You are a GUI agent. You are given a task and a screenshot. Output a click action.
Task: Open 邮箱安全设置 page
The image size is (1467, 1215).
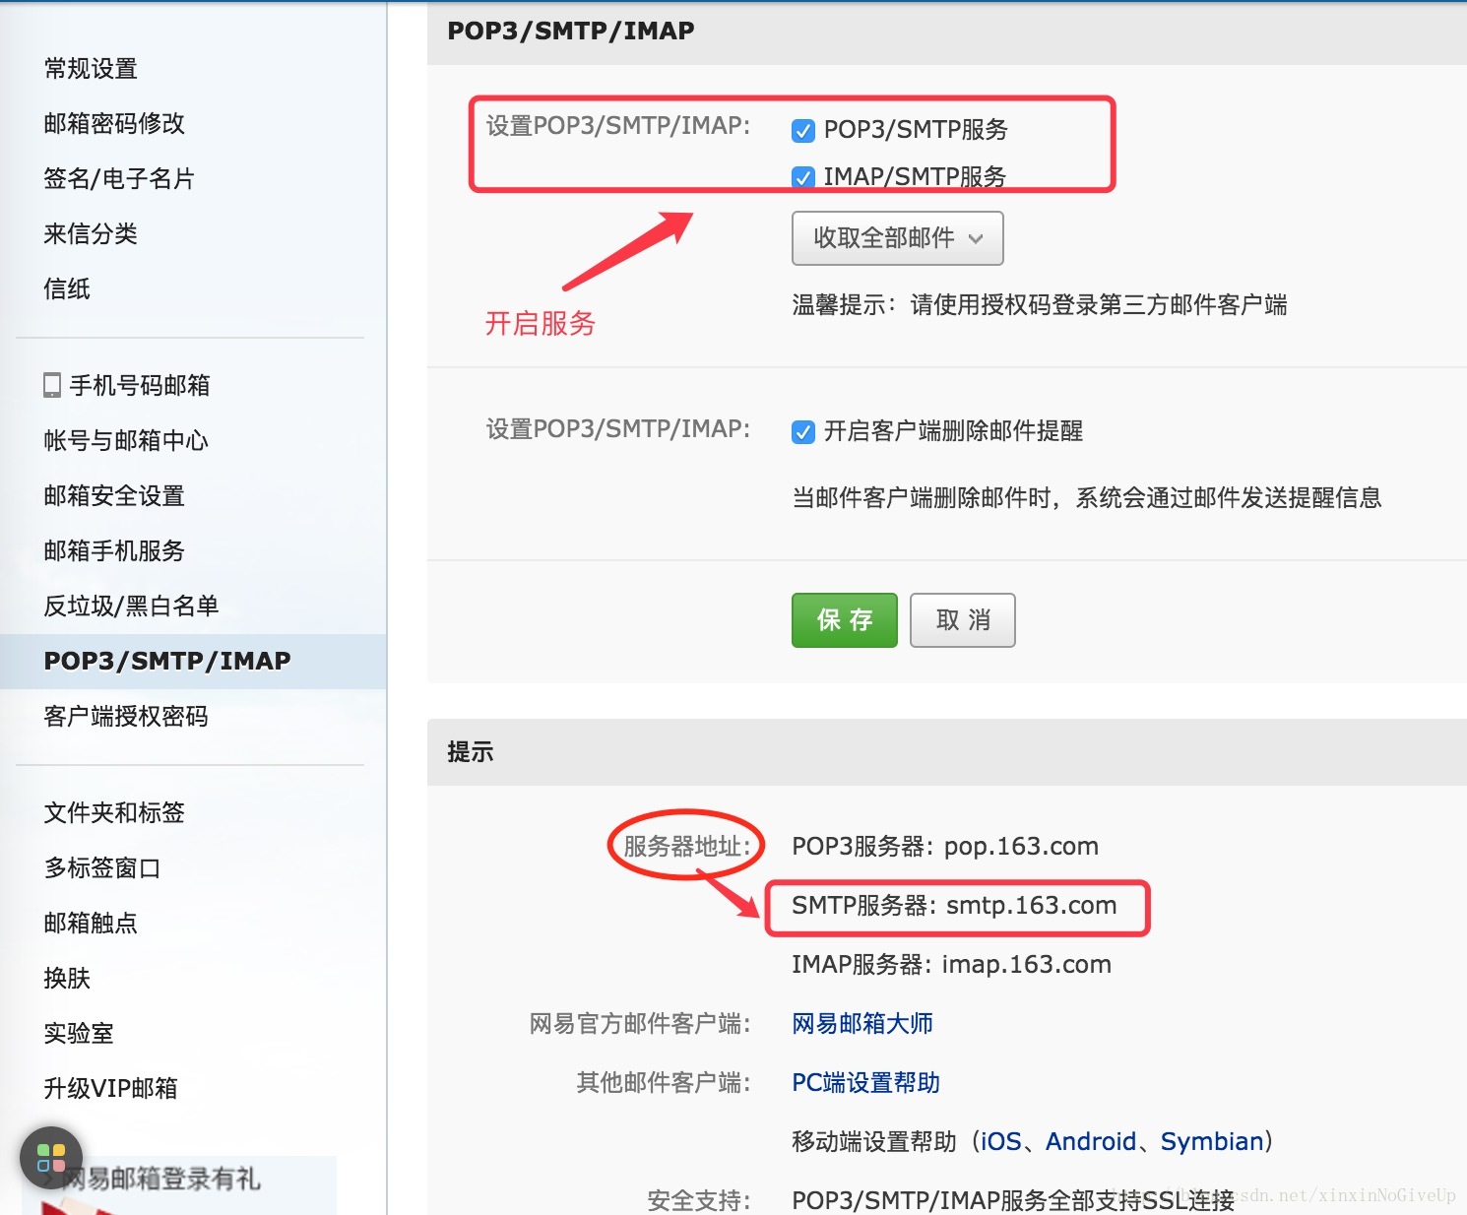tap(114, 496)
